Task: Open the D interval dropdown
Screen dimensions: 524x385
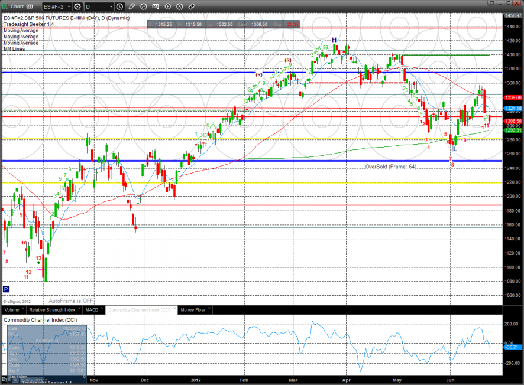Action: pyautogui.click(x=99, y=6)
